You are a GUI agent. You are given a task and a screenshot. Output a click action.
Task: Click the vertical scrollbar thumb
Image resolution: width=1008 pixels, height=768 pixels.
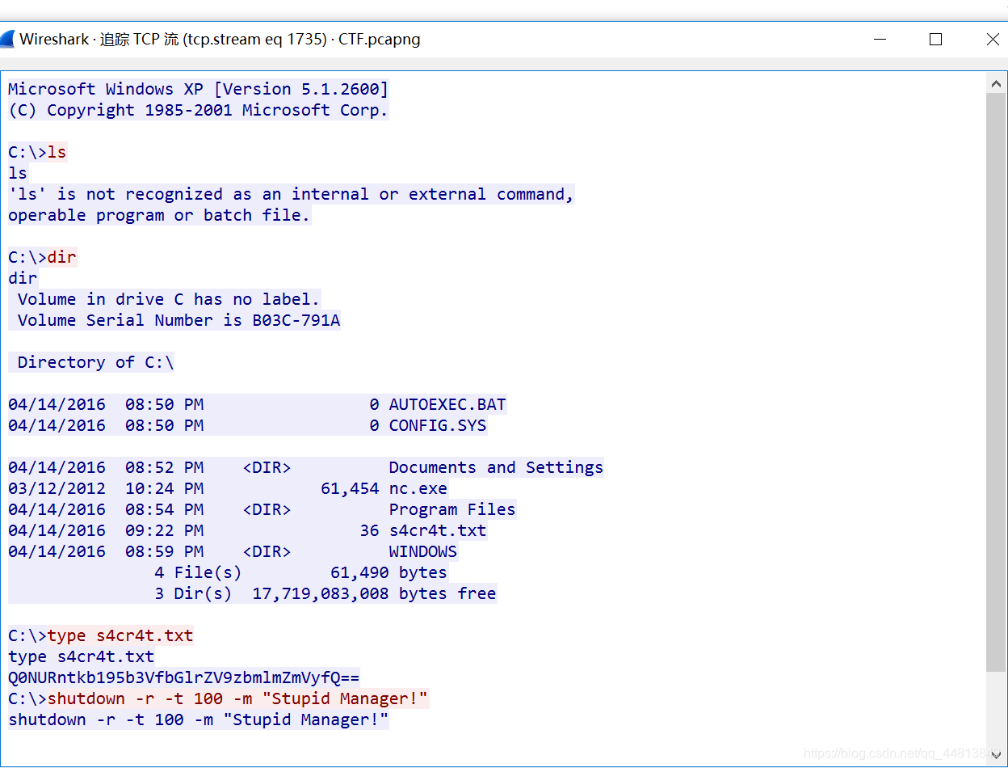click(996, 381)
